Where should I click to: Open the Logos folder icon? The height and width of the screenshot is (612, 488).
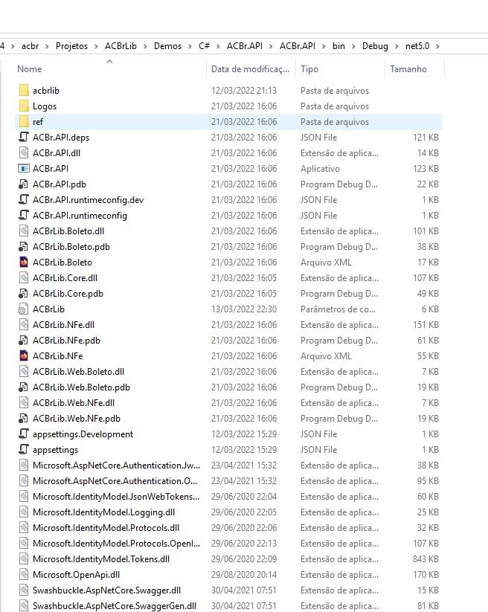(x=24, y=106)
